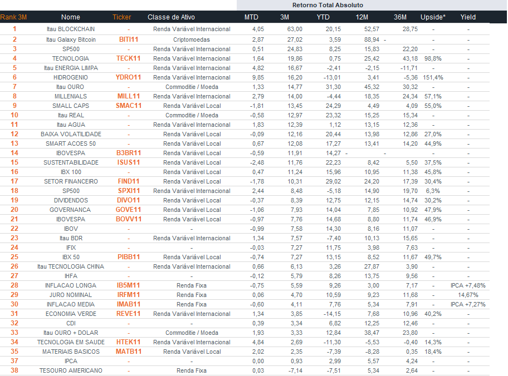This screenshot has height=376, width=508.
Task: Select the Nome column header
Action: click(x=71, y=17)
